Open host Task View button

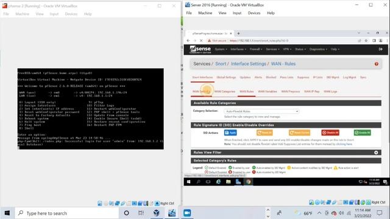tap(141, 213)
